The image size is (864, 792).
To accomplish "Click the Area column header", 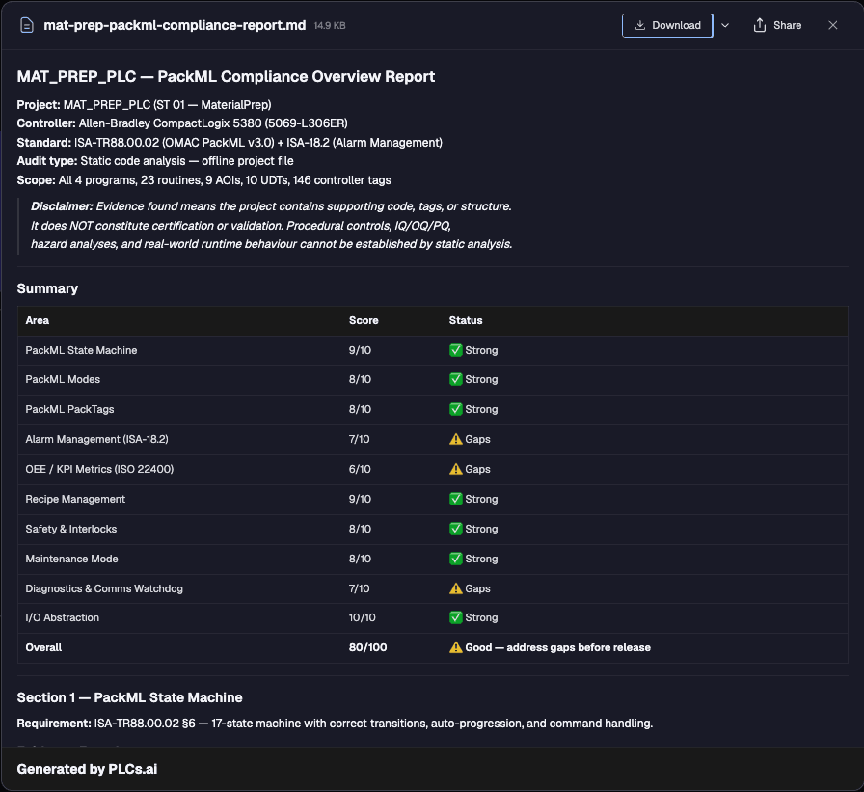I will coord(37,321).
